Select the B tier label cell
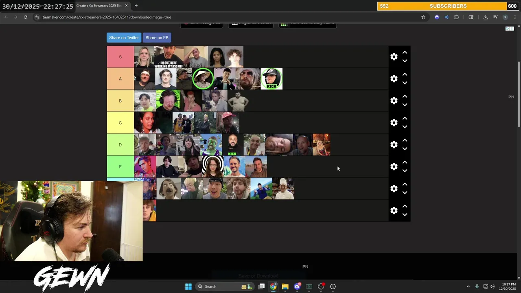 tap(120, 101)
